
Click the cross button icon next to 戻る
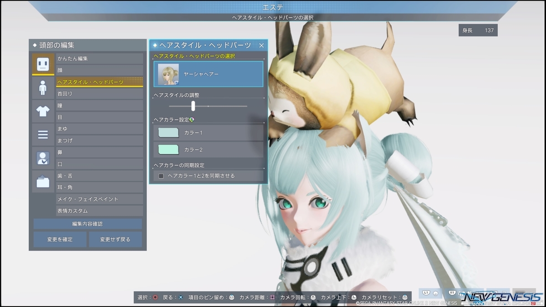point(181,297)
